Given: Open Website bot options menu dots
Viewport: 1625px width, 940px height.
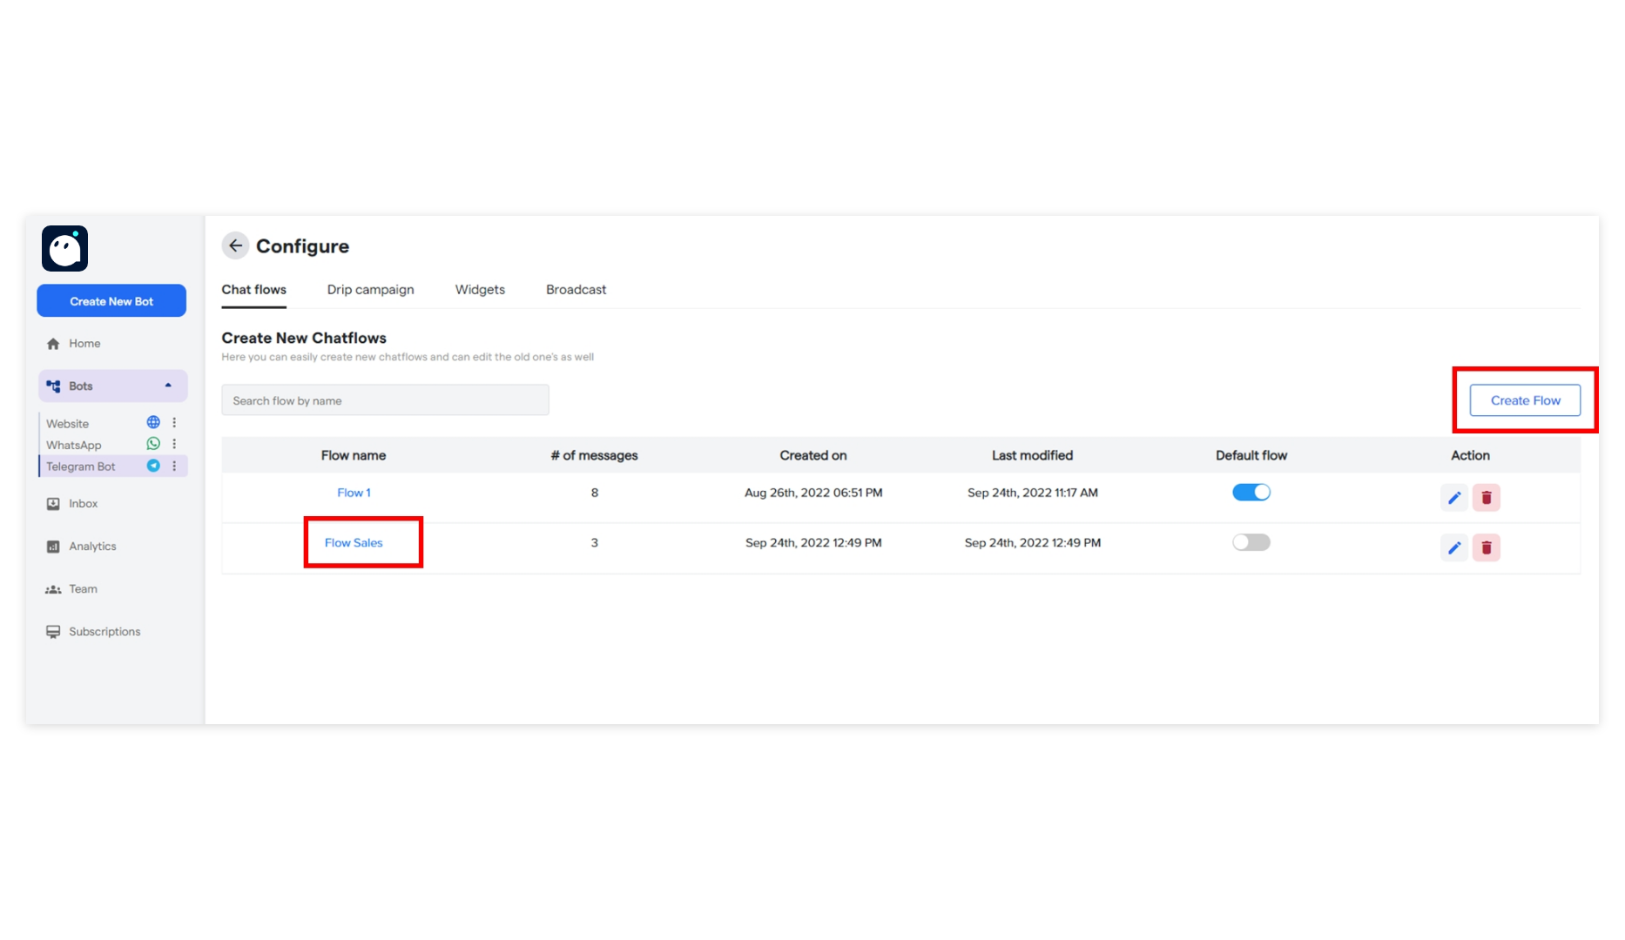Looking at the screenshot, I should click(174, 423).
